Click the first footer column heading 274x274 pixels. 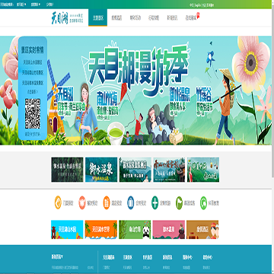pos(109,257)
